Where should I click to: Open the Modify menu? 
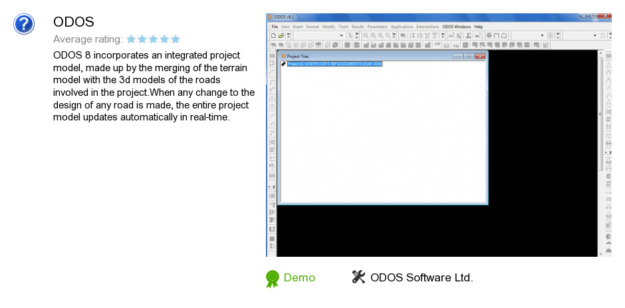(328, 27)
